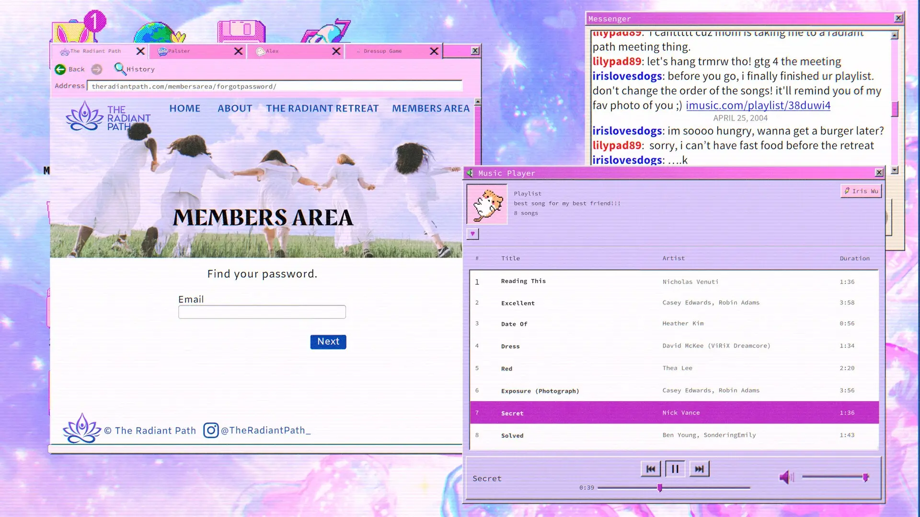Close the Dressup Game tab
This screenshot has height=517, width=920.
[434, 51]
